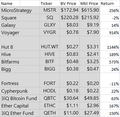120x117 pixels.
Task: Click the Hive name cell
Action: pos(20,54)
